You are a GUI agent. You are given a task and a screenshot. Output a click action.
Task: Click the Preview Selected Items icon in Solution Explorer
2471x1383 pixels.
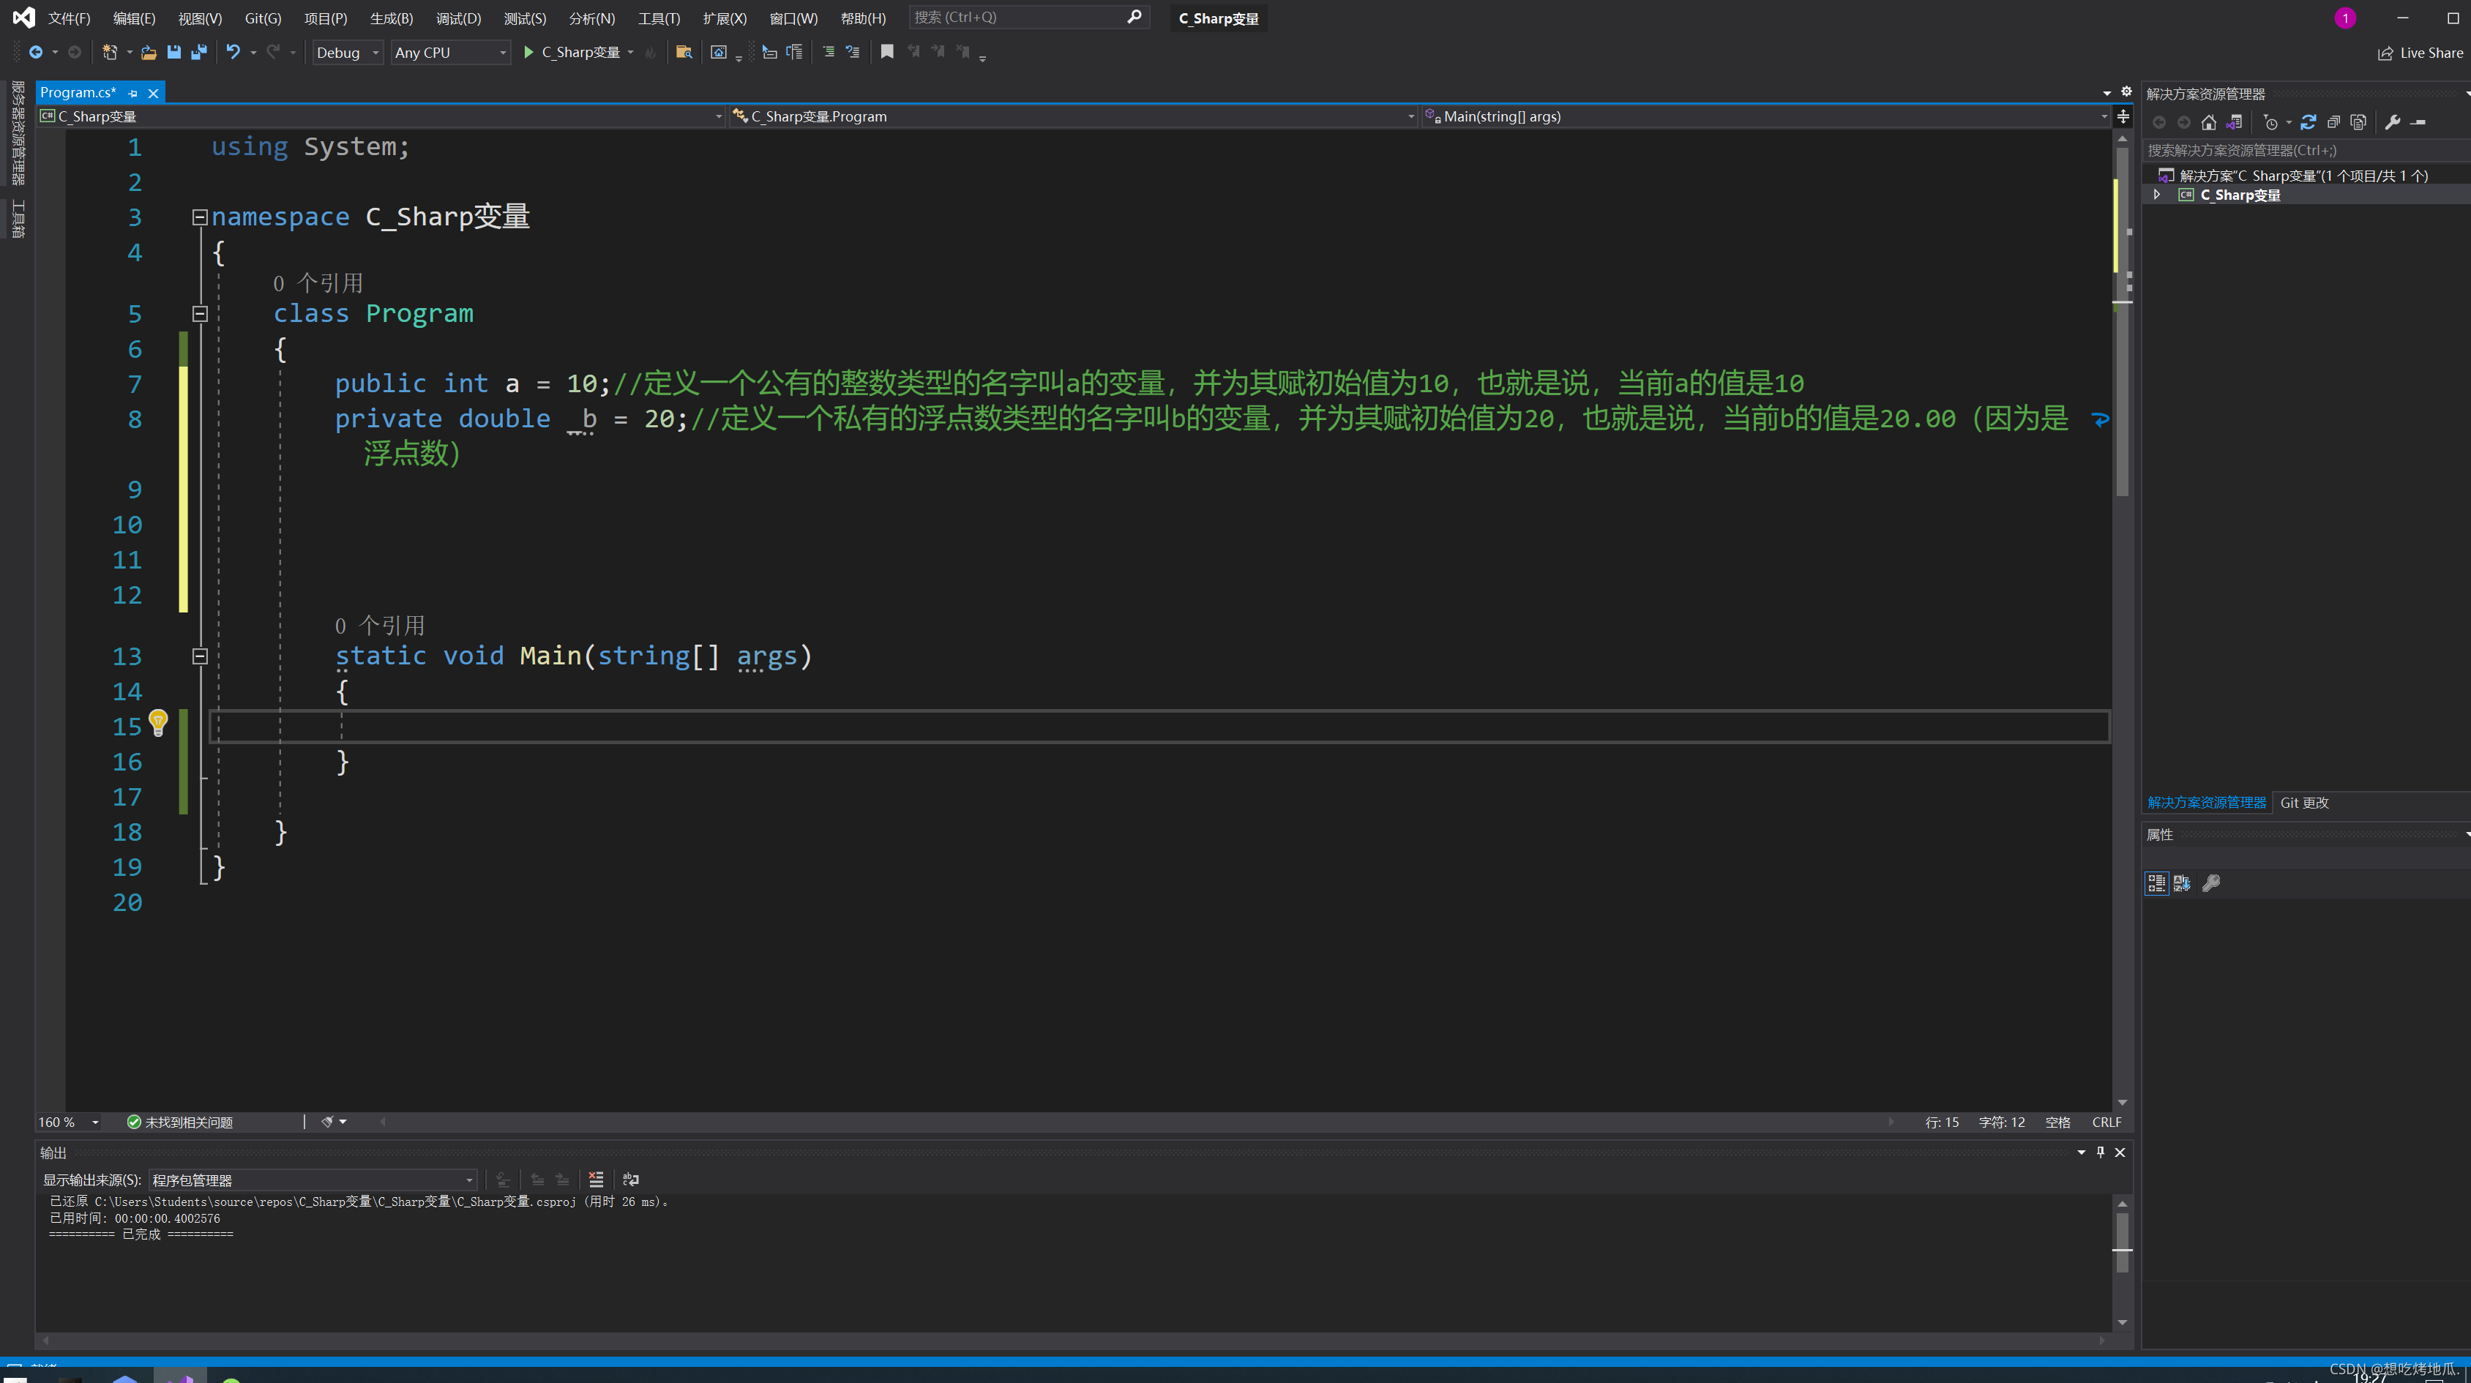(x=2419, y=123)
